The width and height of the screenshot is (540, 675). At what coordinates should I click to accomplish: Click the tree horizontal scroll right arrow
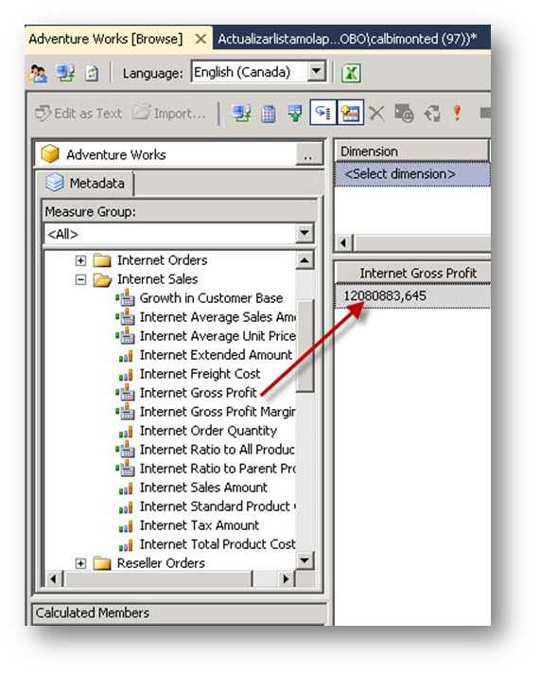click(x=285, y=579)
